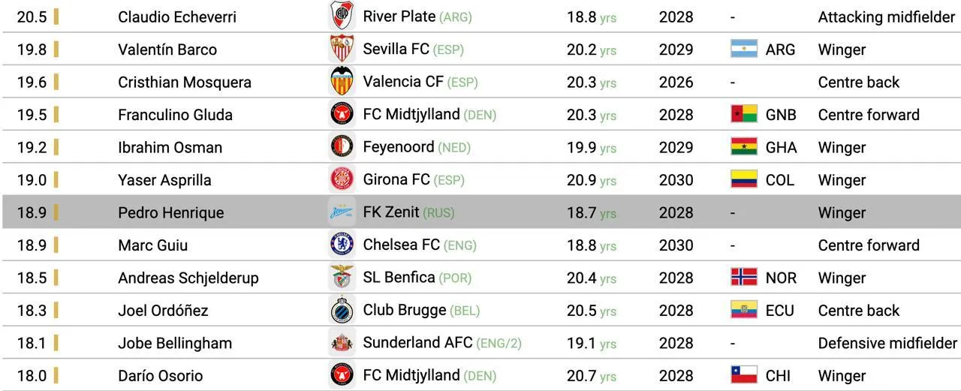Open Darío Osorio's player name link
Screen dimensions: 961x391
pos(161,376)
